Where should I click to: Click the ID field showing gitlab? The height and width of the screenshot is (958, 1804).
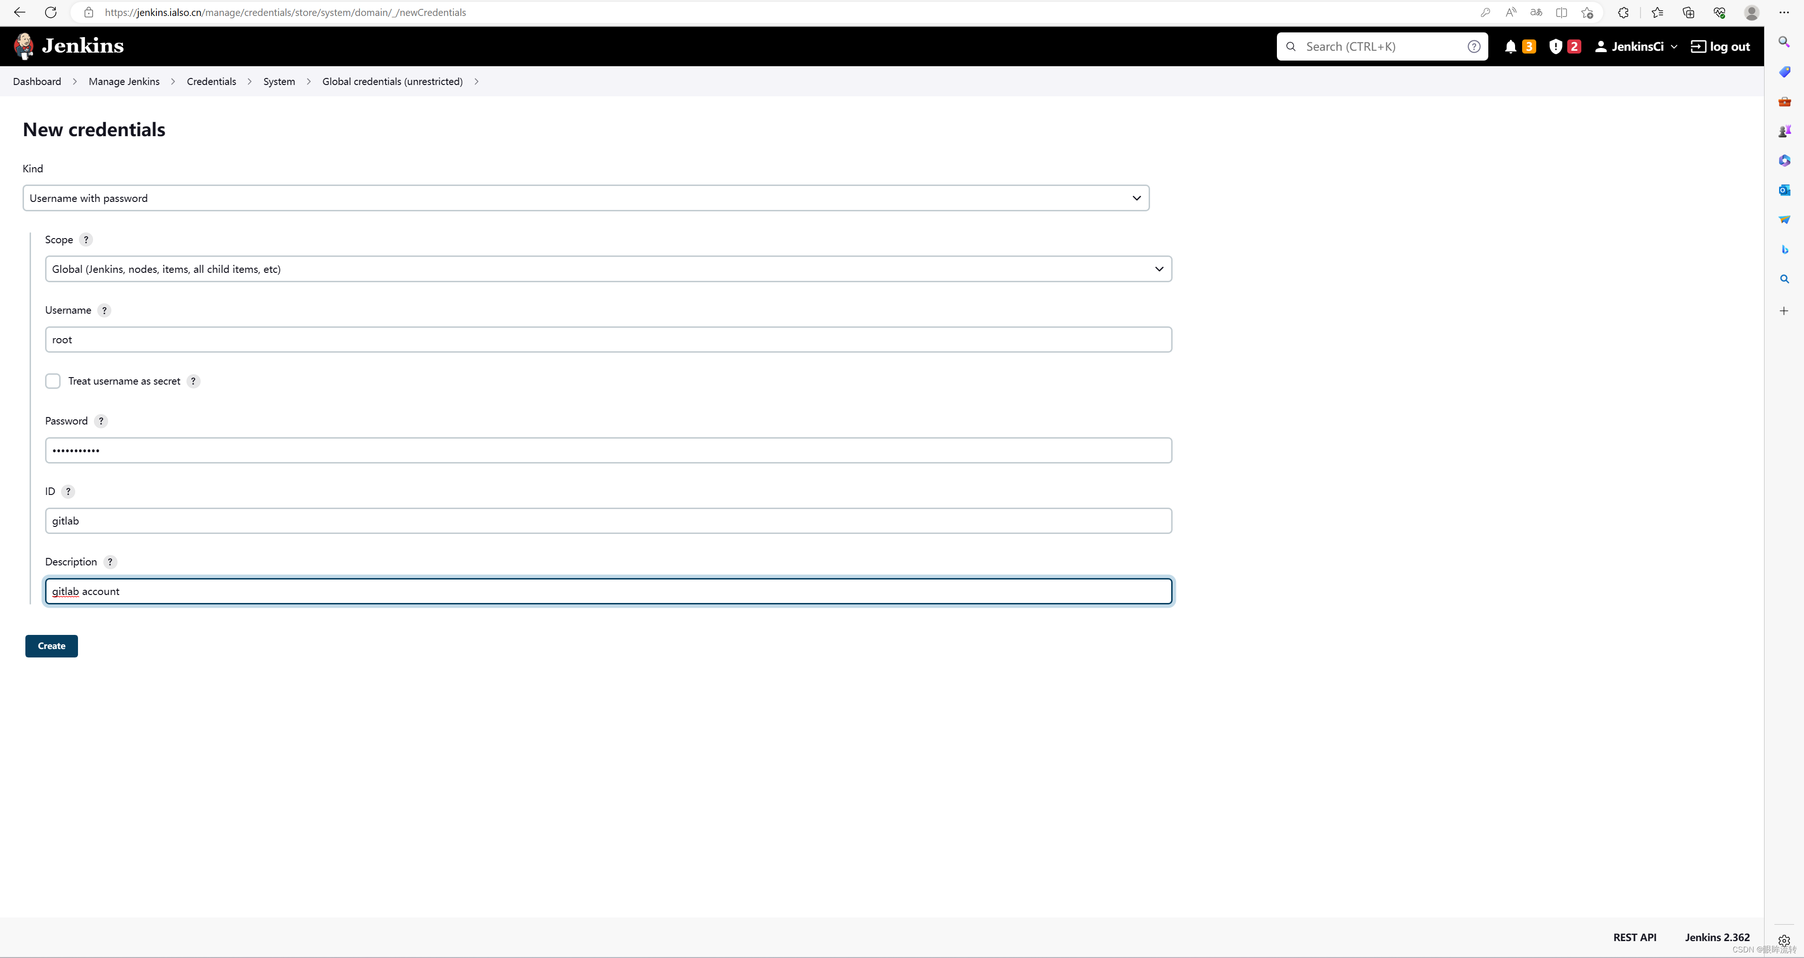point(608,520)
